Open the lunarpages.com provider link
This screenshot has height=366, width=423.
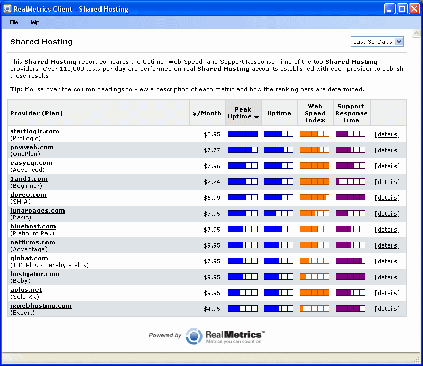click(38, 211)
